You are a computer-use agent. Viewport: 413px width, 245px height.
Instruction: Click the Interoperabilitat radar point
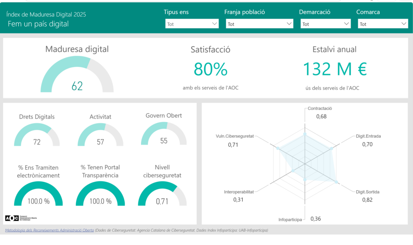pos(293,171)
